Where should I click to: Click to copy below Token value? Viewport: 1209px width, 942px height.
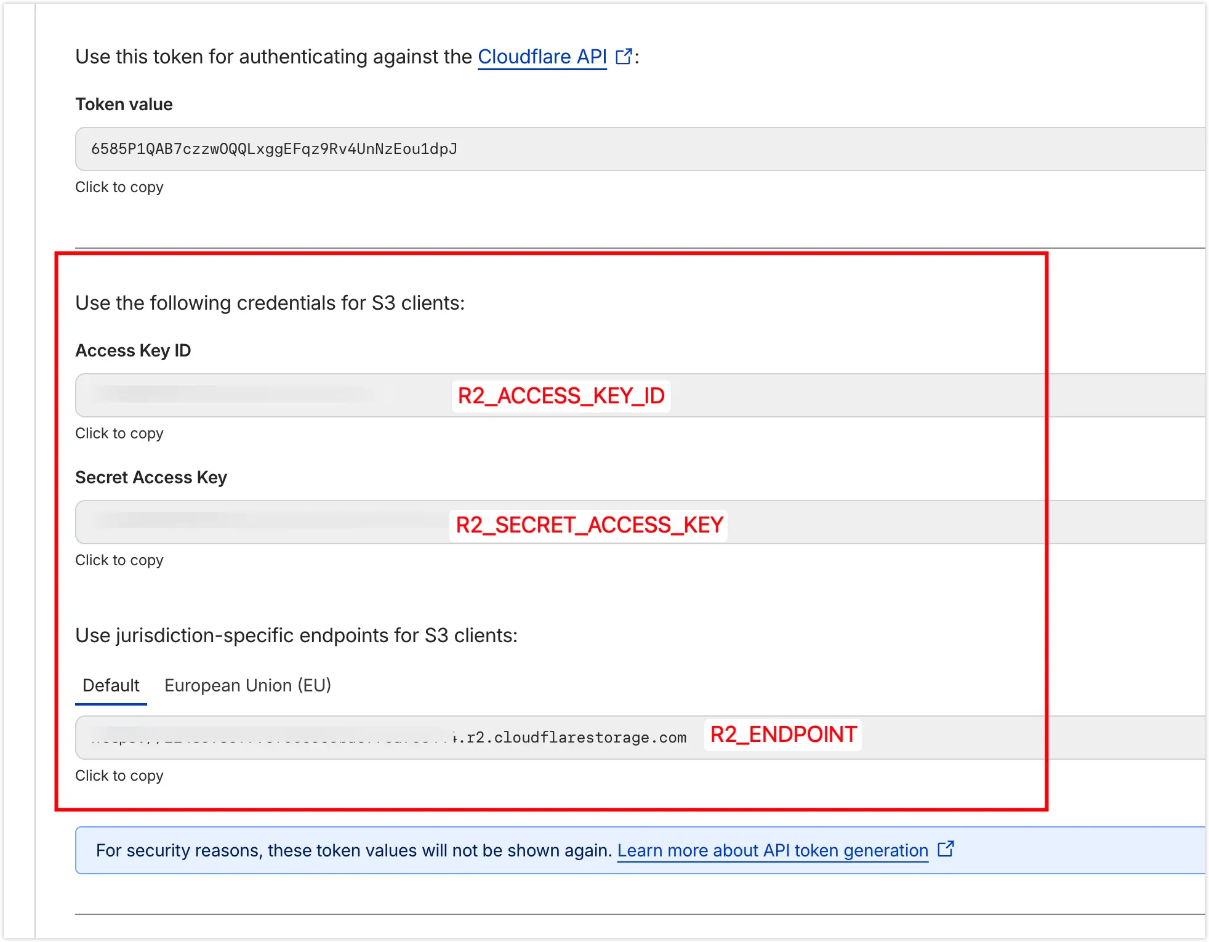tap(119, 187)
